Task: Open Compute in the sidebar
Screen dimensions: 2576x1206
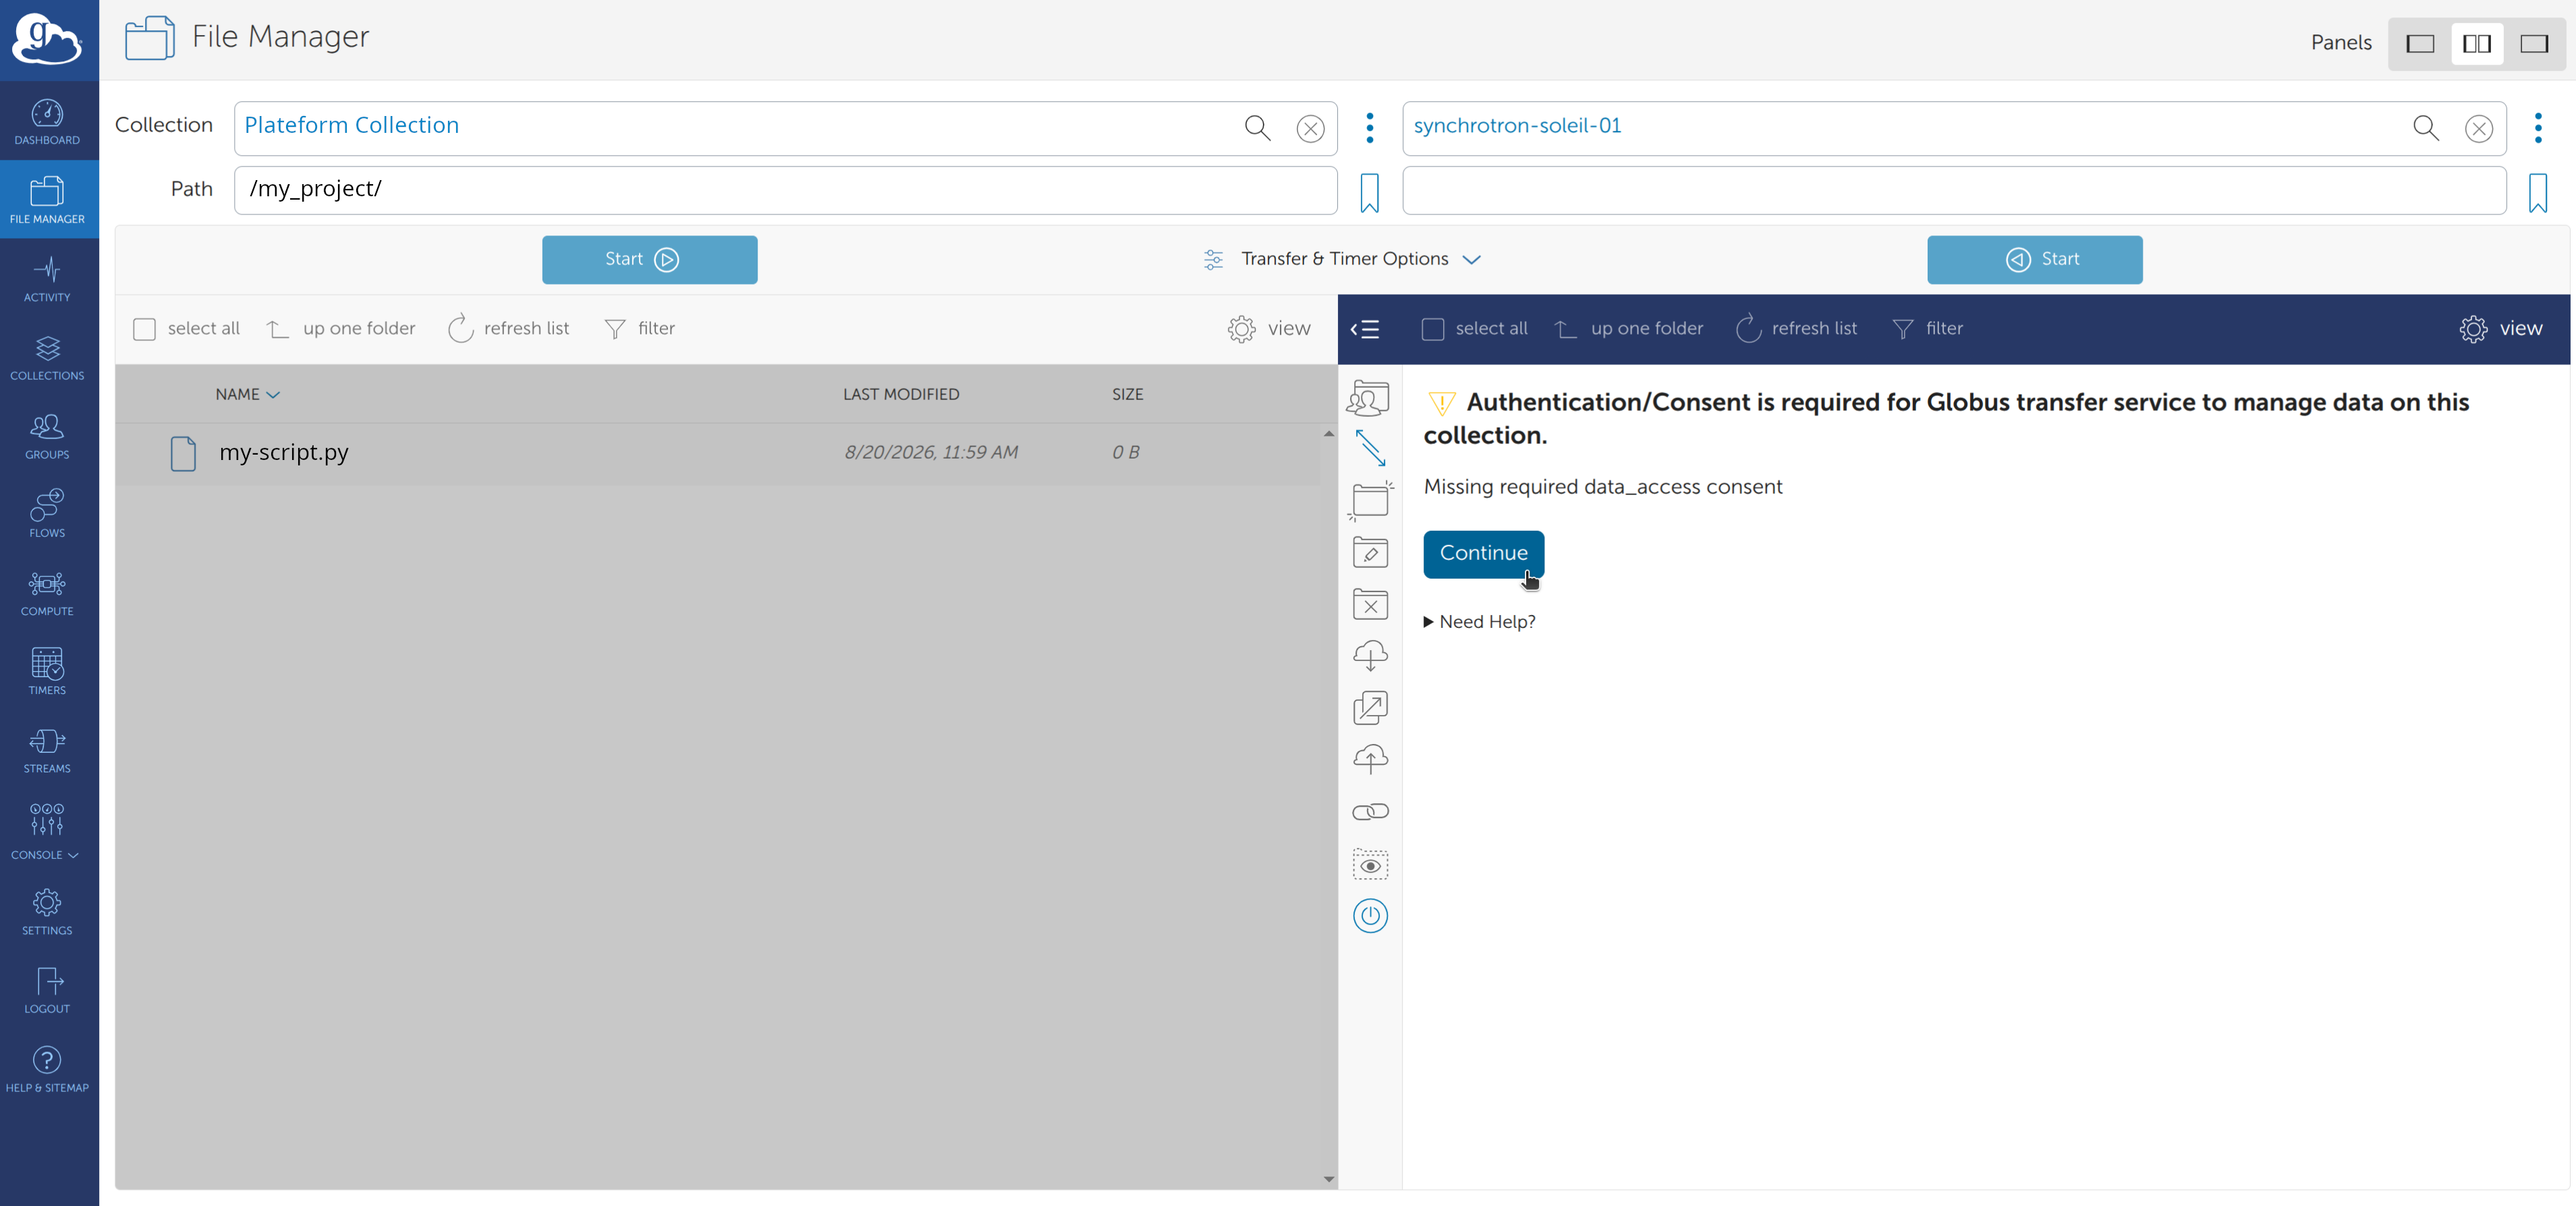Action: (48, 593)
